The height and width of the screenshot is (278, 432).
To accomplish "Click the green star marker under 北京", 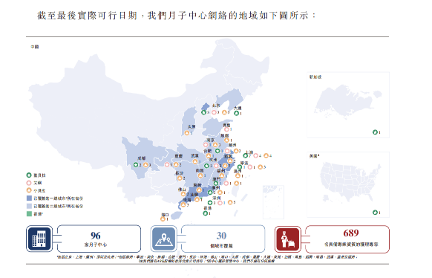I will [203, 112].
